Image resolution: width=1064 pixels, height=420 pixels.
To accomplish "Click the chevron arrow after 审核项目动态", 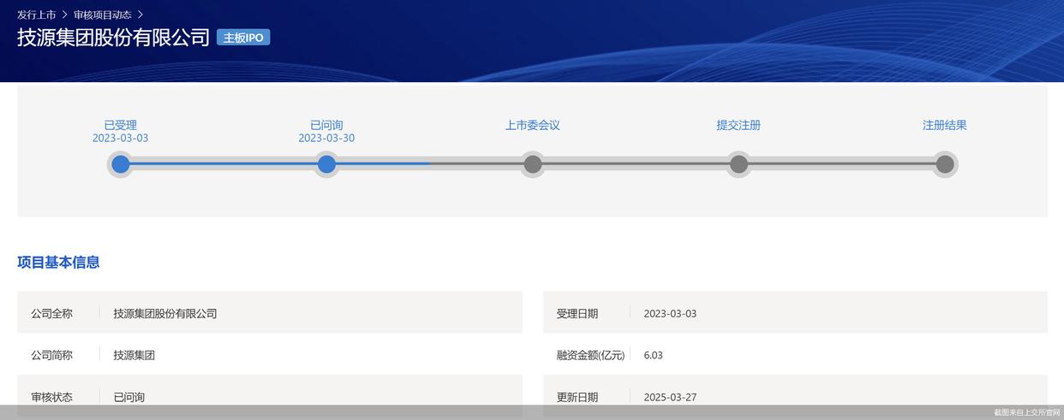I will [x=140, y=15].
